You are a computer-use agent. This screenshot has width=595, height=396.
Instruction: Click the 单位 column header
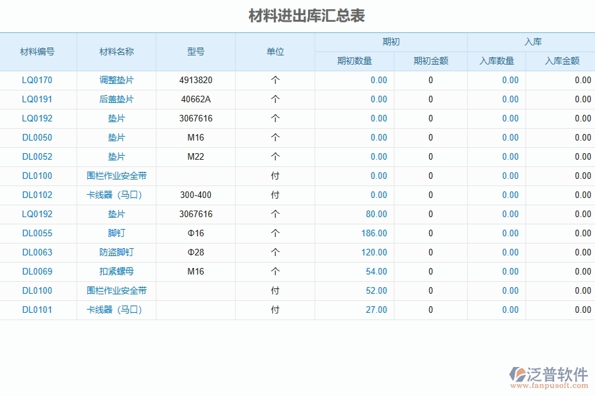pos(274,51)
